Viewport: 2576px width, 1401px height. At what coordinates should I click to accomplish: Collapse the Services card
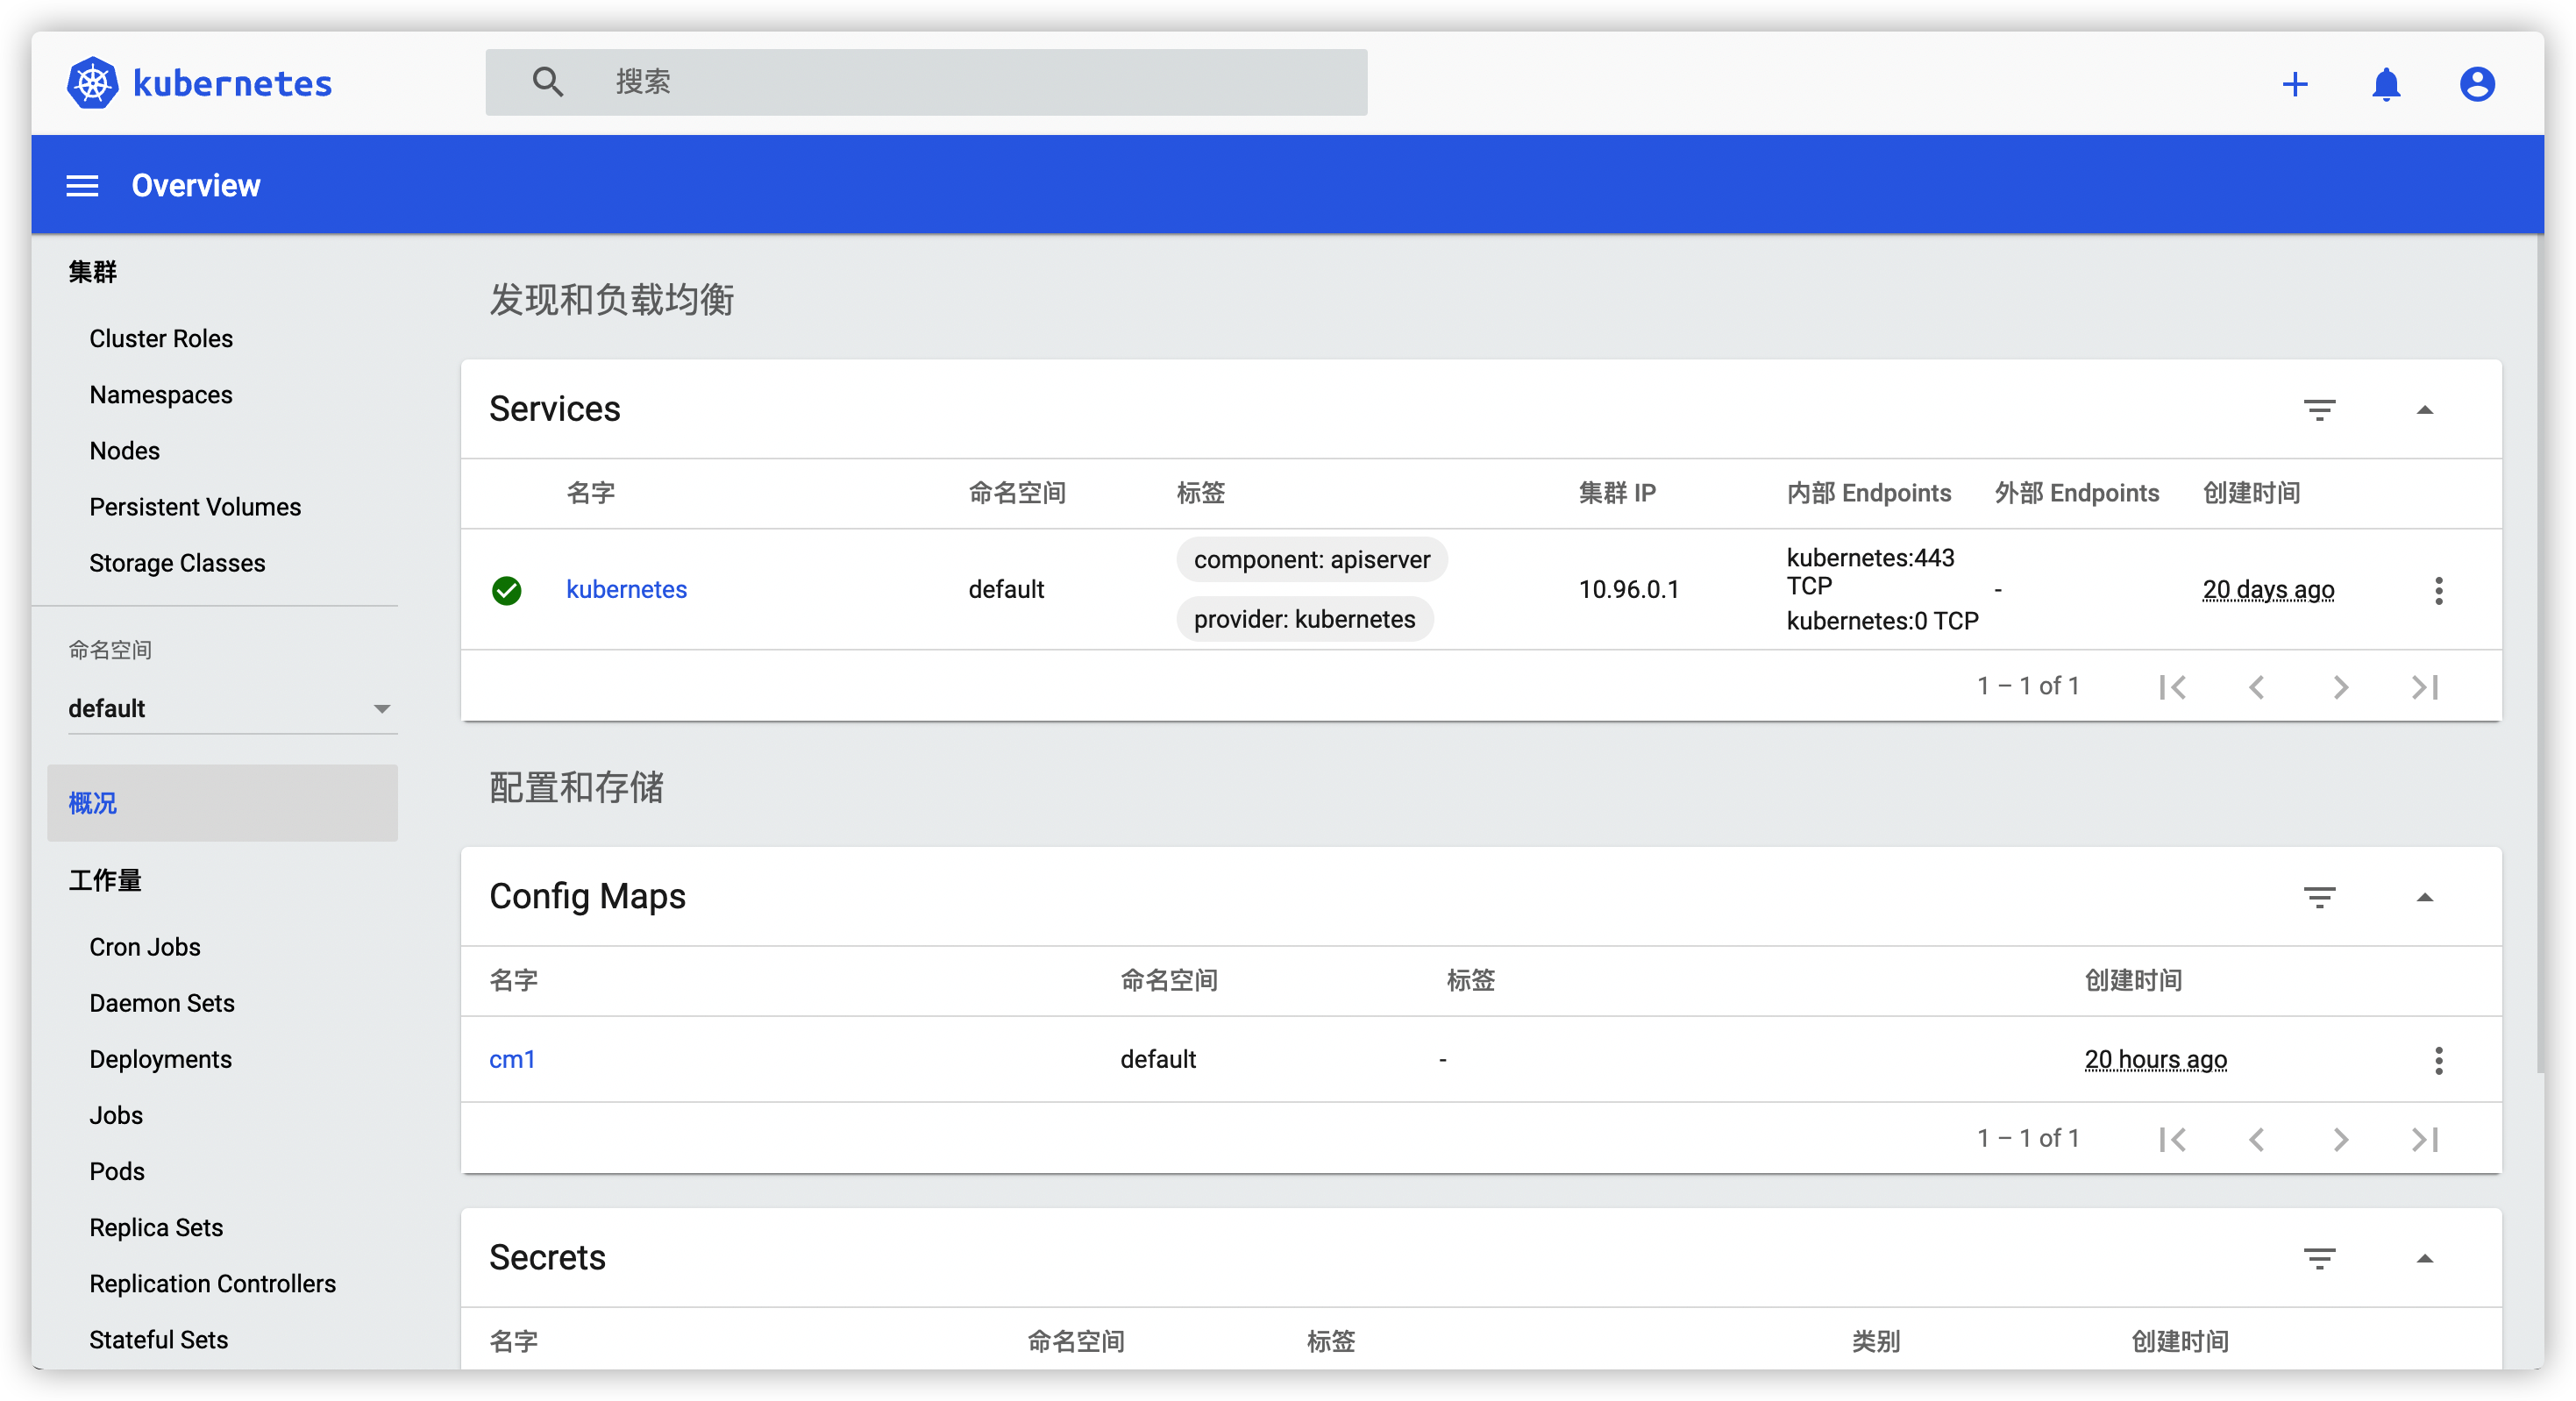pyautogui.click(x=2425, y=410)
